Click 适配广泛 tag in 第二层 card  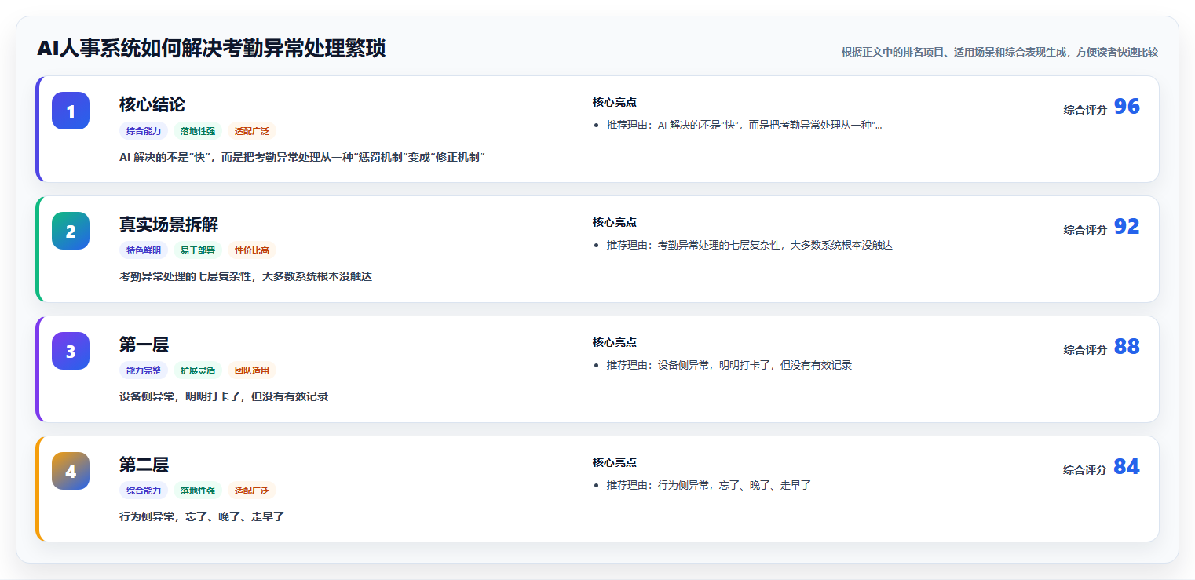pyautogui.click(x=252, y=491)
